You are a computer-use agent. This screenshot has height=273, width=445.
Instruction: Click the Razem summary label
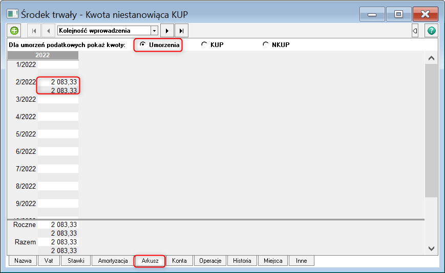[25, 242]
